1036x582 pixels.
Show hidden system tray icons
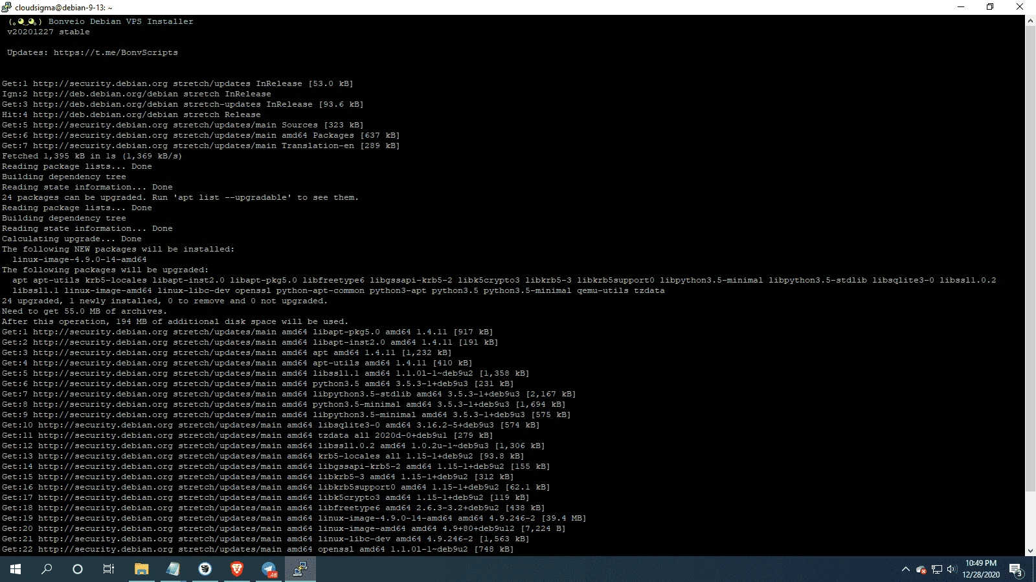point(905,569)
